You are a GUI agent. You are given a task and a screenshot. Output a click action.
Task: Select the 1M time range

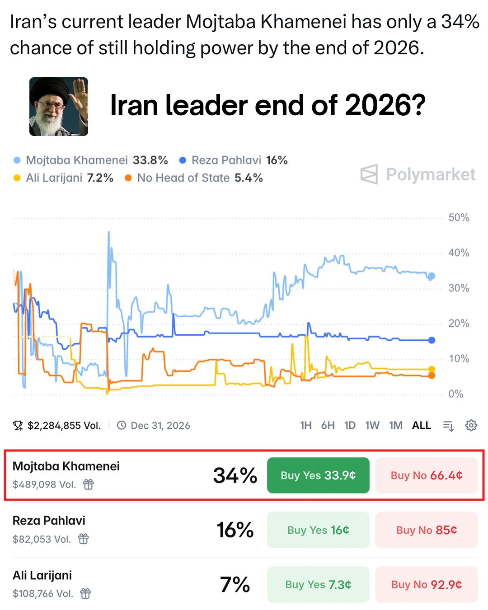tap(396, 426)
